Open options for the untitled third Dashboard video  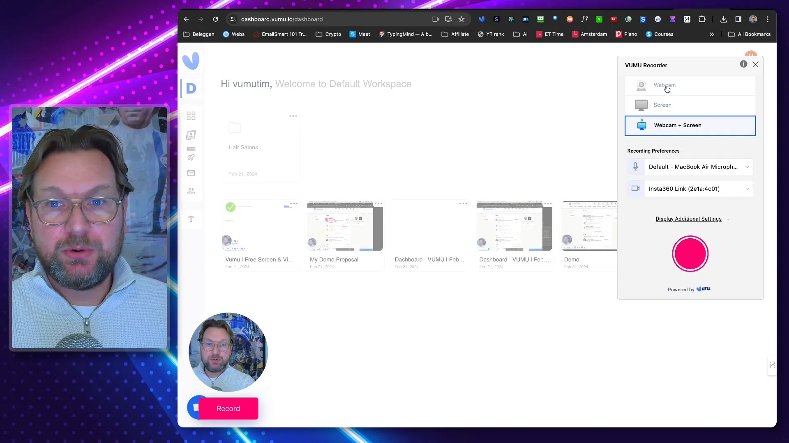(x=463, y=203)
